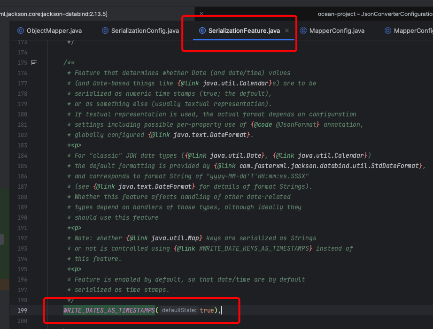Close the jackson-databind window tab
This screenshot has height=329, width=433.
tap(201, 14)
